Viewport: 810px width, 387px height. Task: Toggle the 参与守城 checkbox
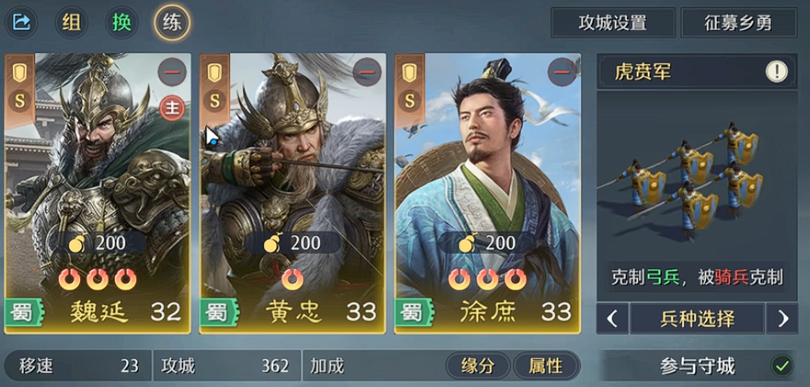[x=782, y=366]
